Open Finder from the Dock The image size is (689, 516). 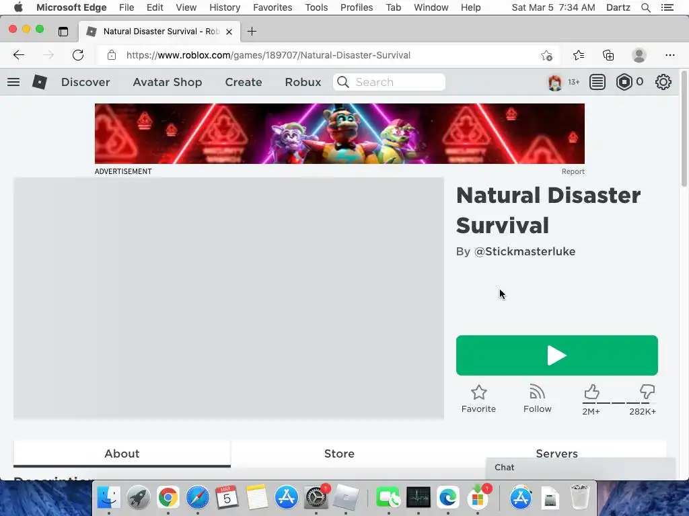pos(108,497)
